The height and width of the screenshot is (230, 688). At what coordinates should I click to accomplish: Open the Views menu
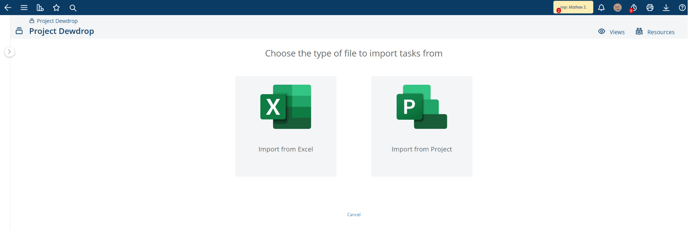[x=611, y=32]
